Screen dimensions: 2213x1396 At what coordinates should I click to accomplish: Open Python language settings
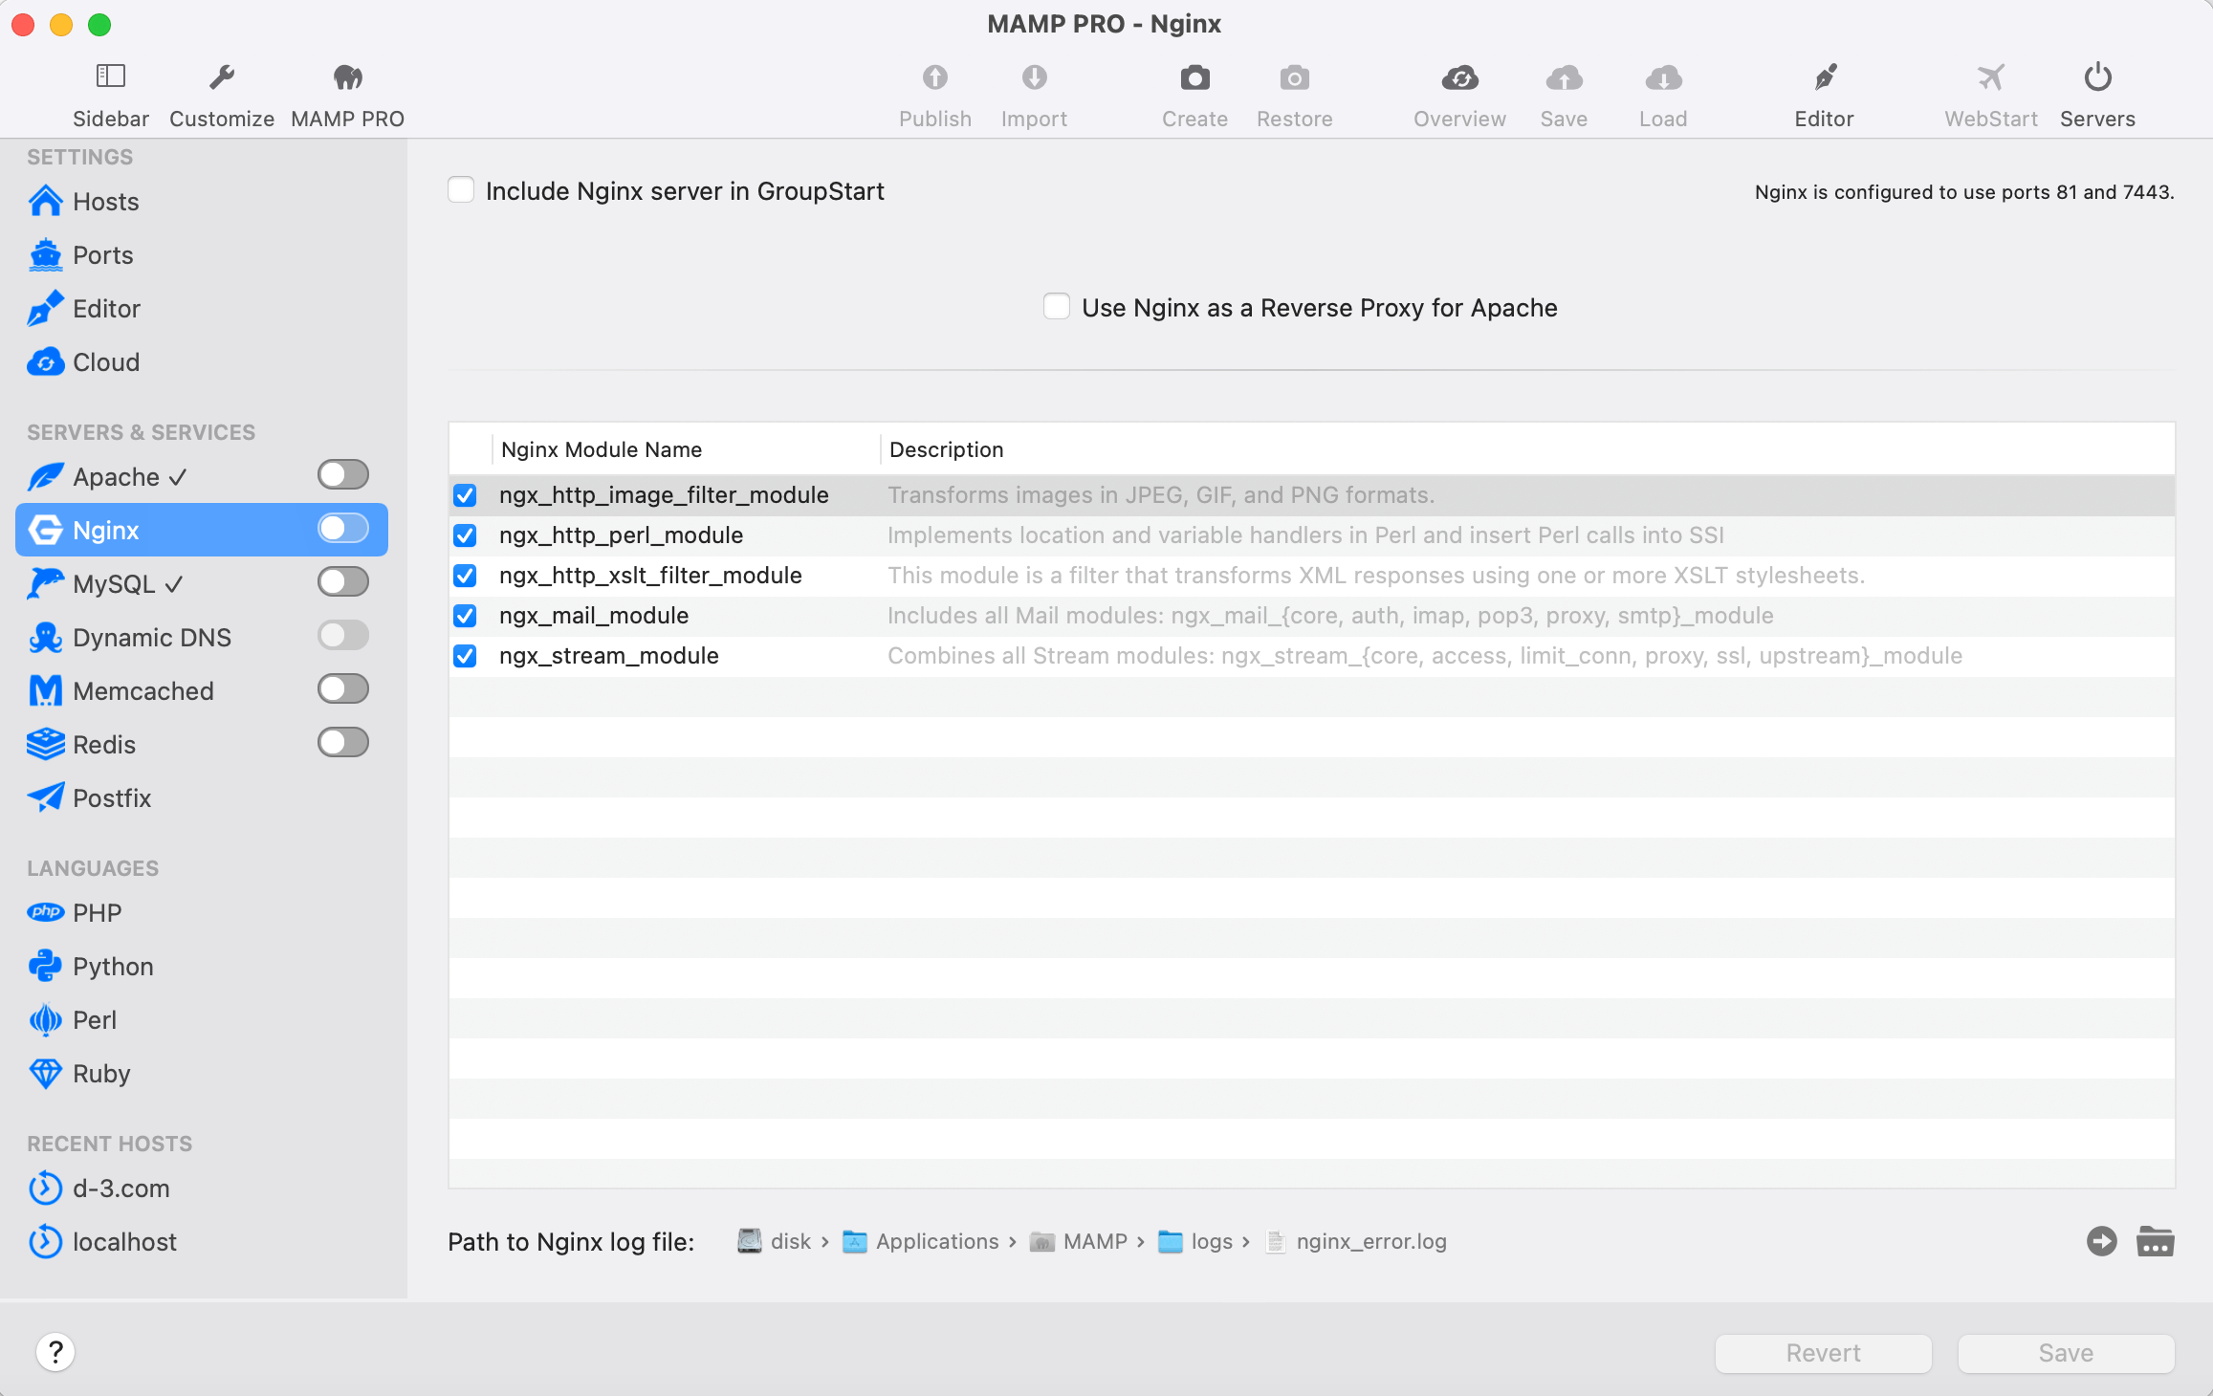pyautogui.click(x=202, y=967)
